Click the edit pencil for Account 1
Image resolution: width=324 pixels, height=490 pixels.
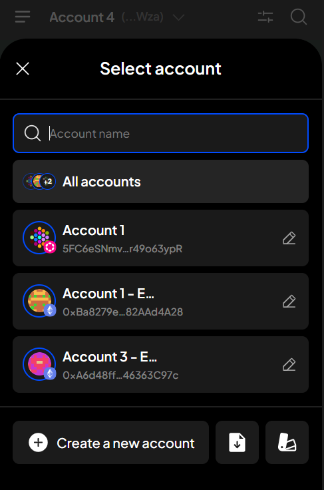289,238
